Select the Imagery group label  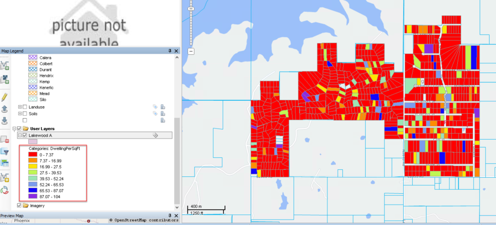tap(37, 206)
